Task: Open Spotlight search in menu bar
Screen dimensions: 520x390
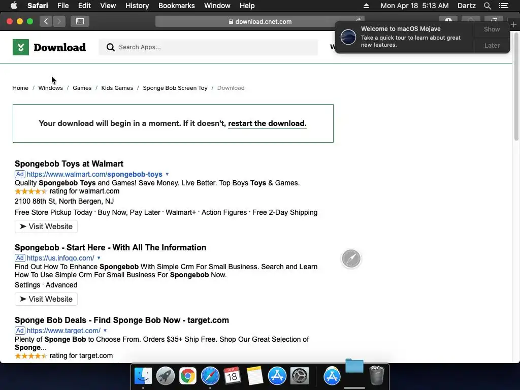Action: click(x=487, y=6)
